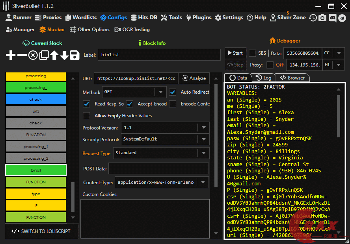350x244 pixels.
Task: Expand the Security Protocol dropdown
Action: click(203, 139)
